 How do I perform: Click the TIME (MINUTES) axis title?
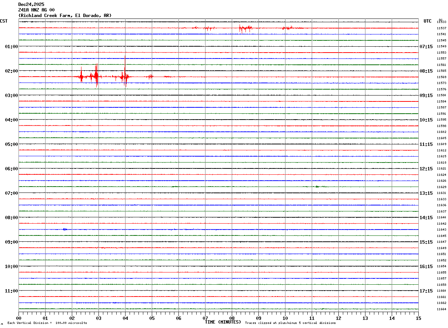[x=223, y=322]
